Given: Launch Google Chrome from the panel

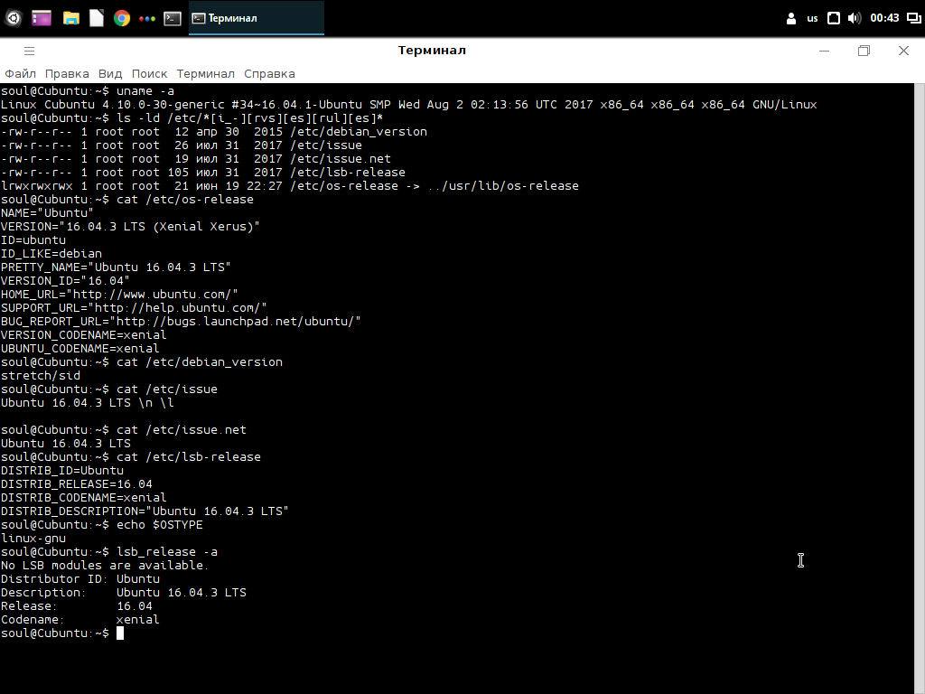Looking at the screenshot, I should [122, 18].
